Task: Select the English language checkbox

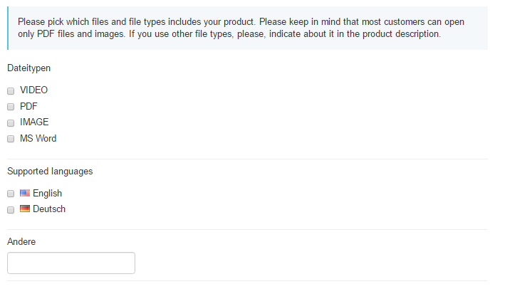Action: [x=11, y=194]
